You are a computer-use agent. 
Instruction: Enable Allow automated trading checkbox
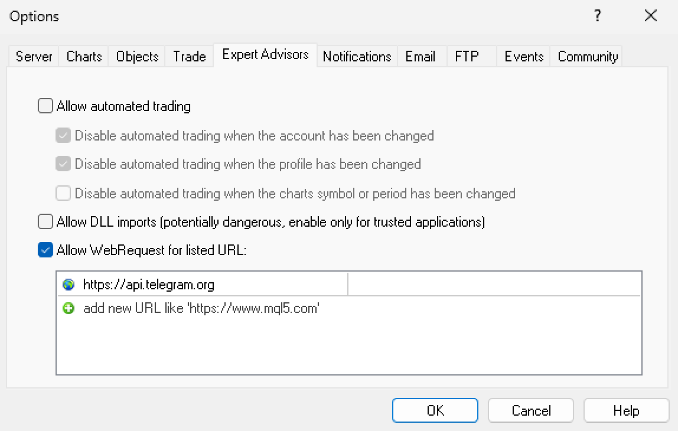click(45, 106)
